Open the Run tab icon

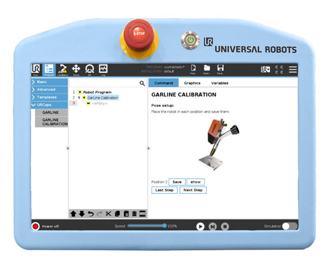point(36,70)
